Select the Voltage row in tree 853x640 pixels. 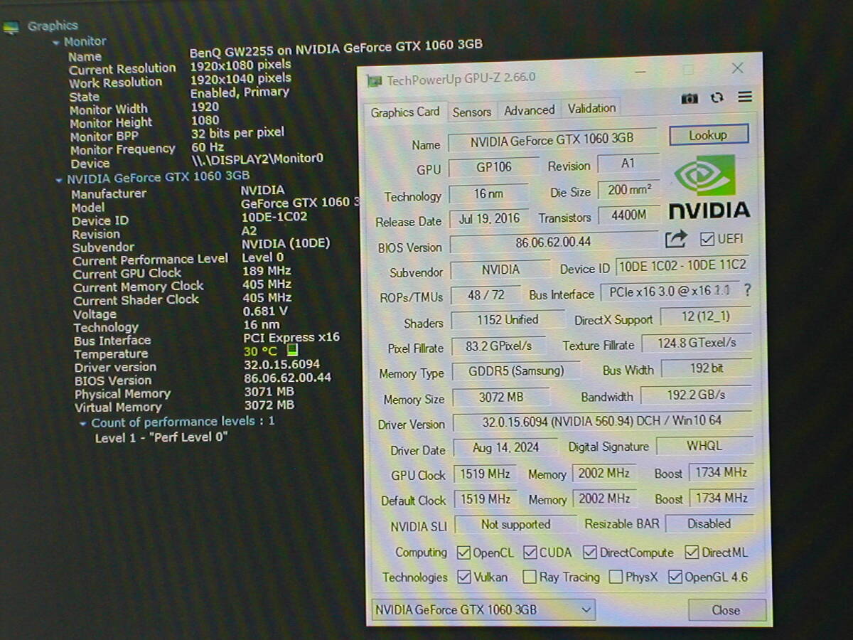pyautogui.click(x=181, y=313)
